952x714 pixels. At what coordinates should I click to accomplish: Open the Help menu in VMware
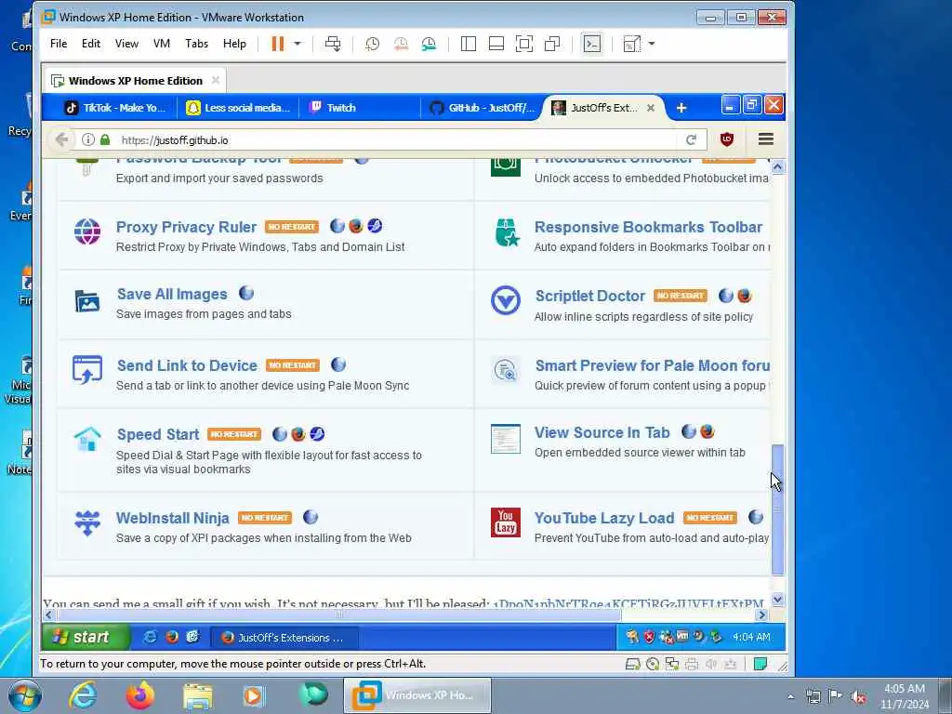(x=234, y=44)
